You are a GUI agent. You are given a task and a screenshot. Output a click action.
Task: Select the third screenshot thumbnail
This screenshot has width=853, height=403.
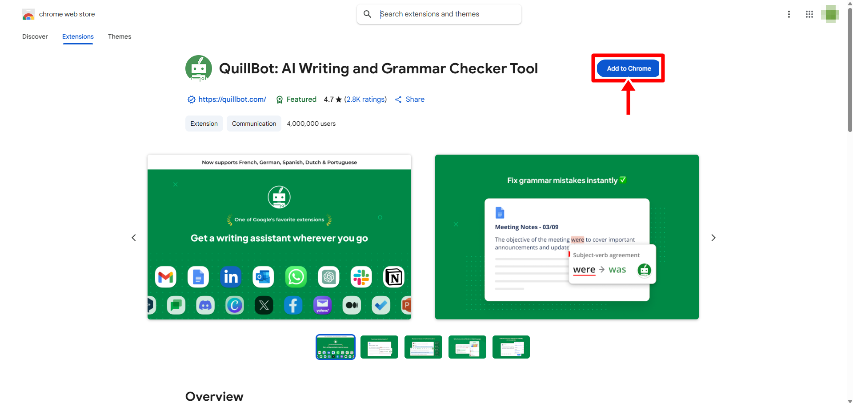coord(423,347)
